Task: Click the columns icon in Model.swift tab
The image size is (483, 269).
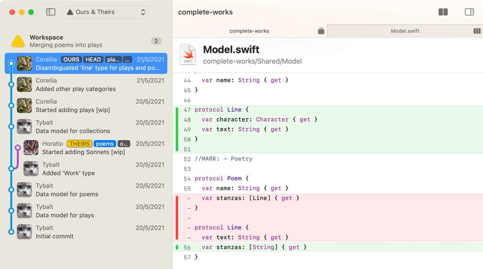Action: [477, 31]
